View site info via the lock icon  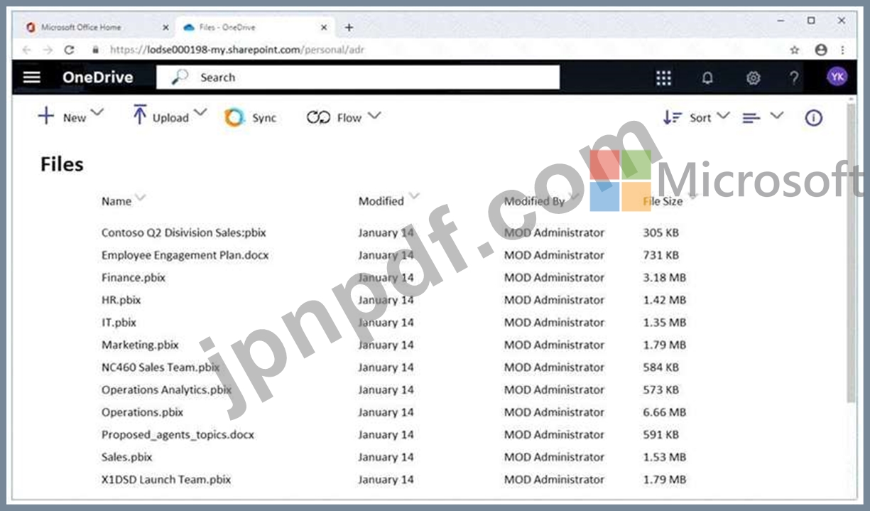pyautogui.click(x=96, y=50)
